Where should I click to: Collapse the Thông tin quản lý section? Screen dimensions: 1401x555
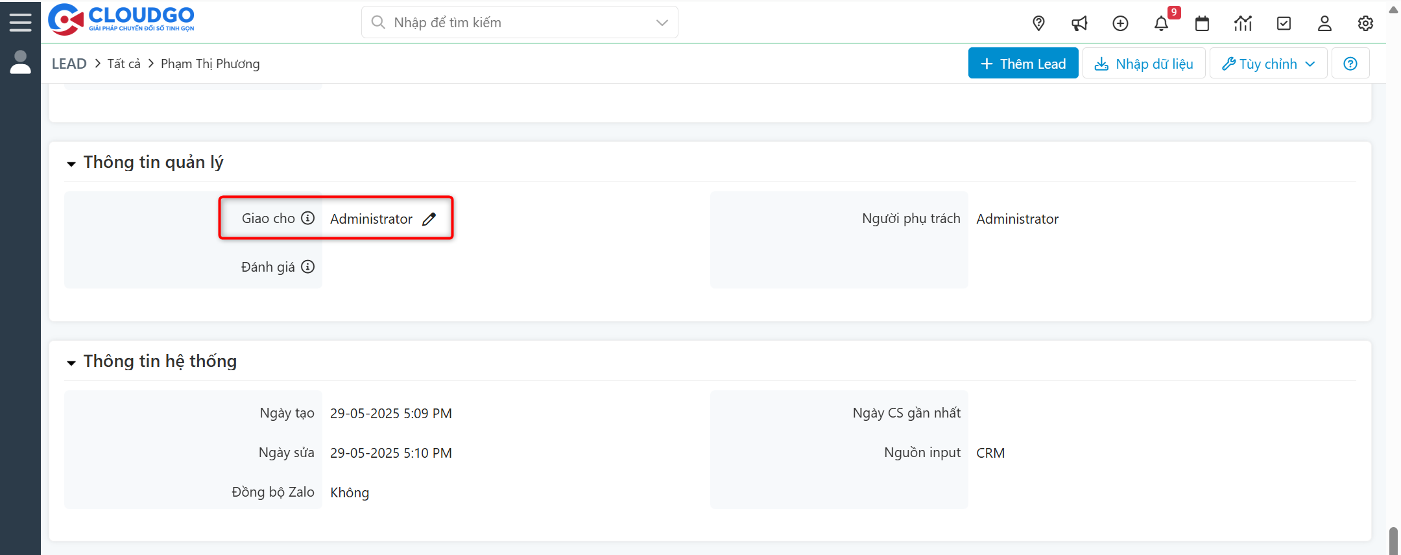(x=71, y=164)
